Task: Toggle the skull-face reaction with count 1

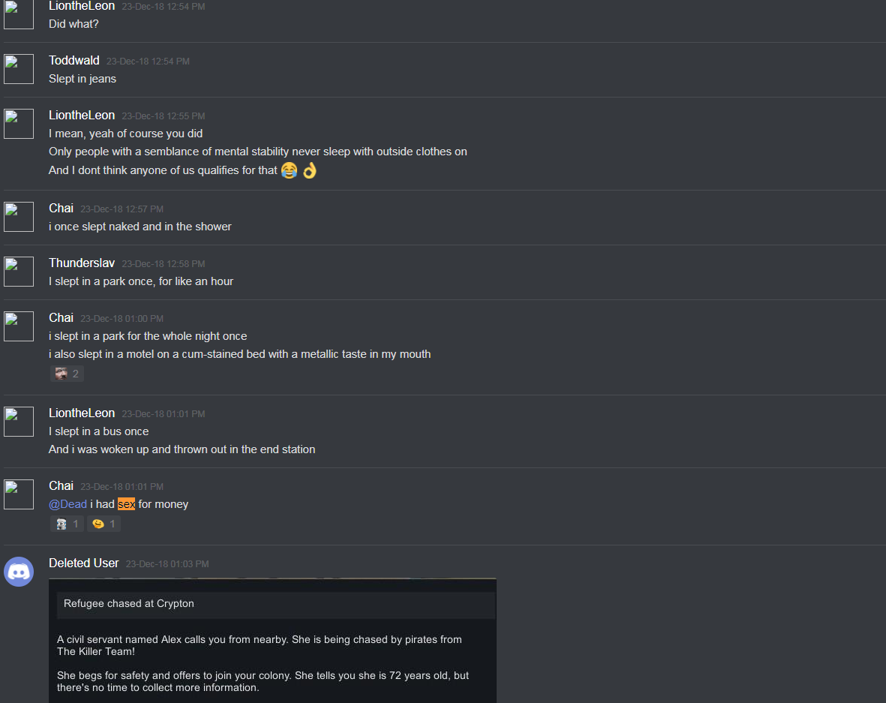Action: pos(68,524)
